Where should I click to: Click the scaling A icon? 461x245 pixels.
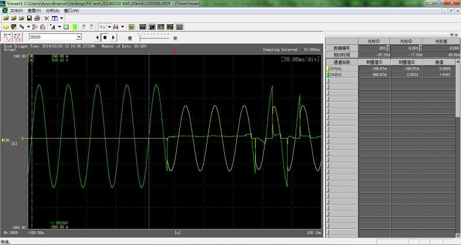coord(52,27)
